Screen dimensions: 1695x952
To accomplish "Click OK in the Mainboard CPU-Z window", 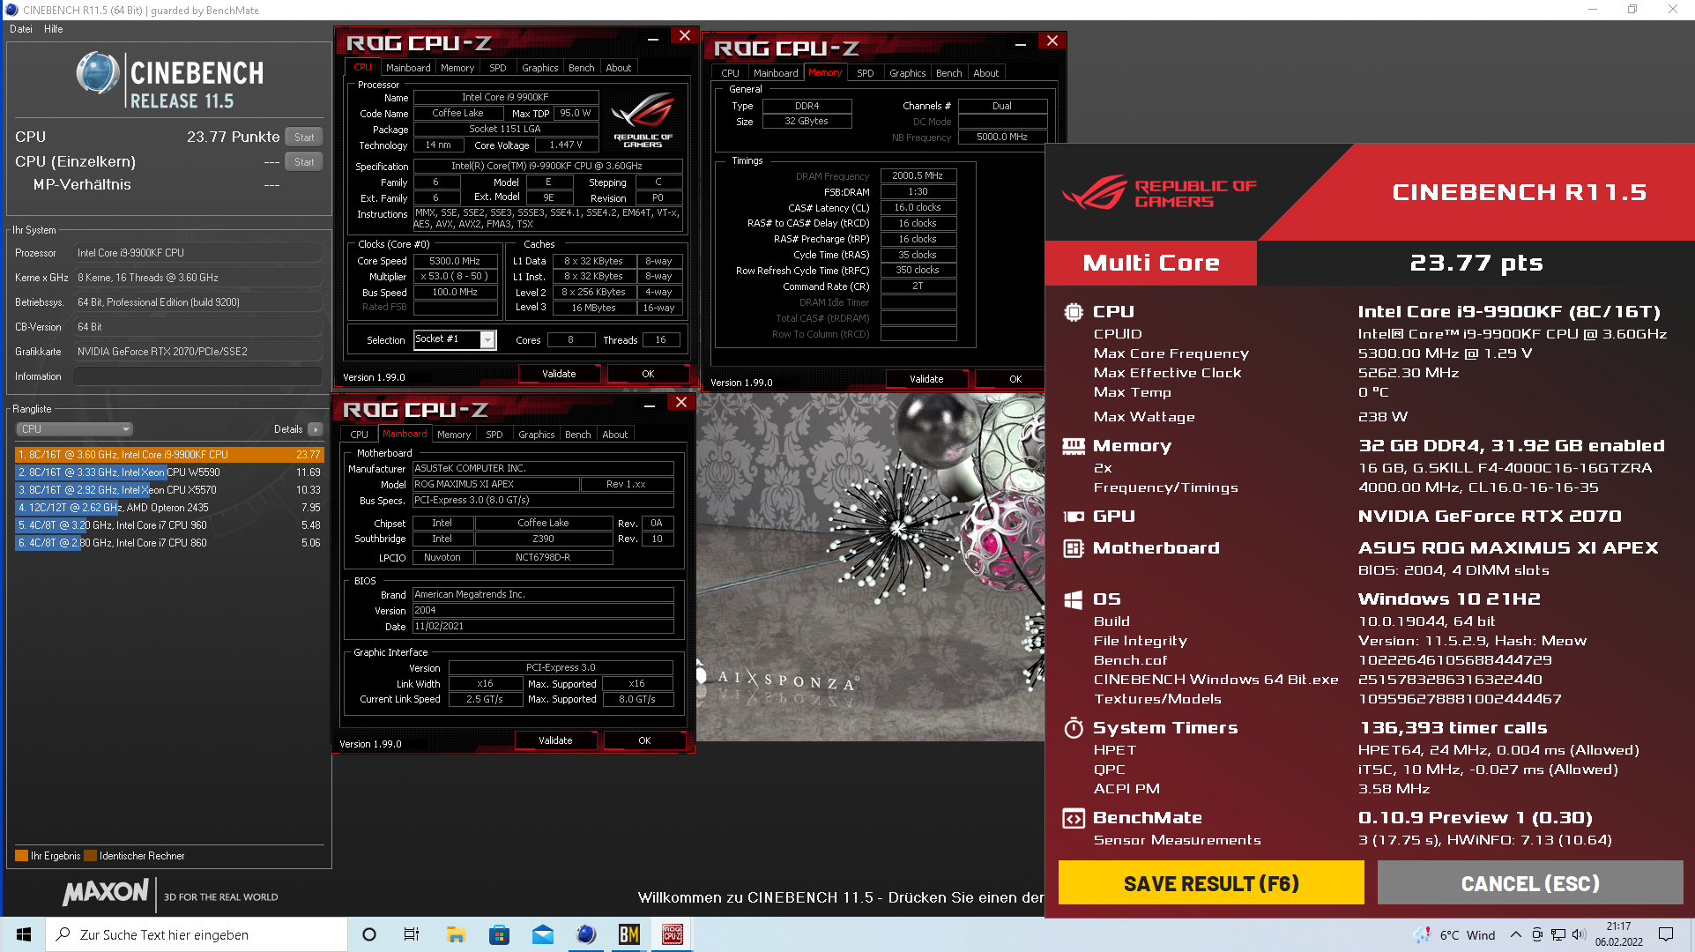I will coord(644,740).
